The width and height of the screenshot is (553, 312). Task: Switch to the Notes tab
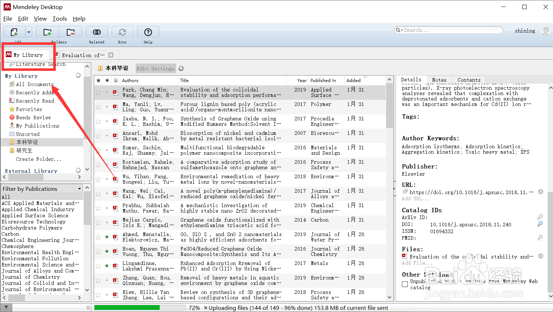coord(439,80)
